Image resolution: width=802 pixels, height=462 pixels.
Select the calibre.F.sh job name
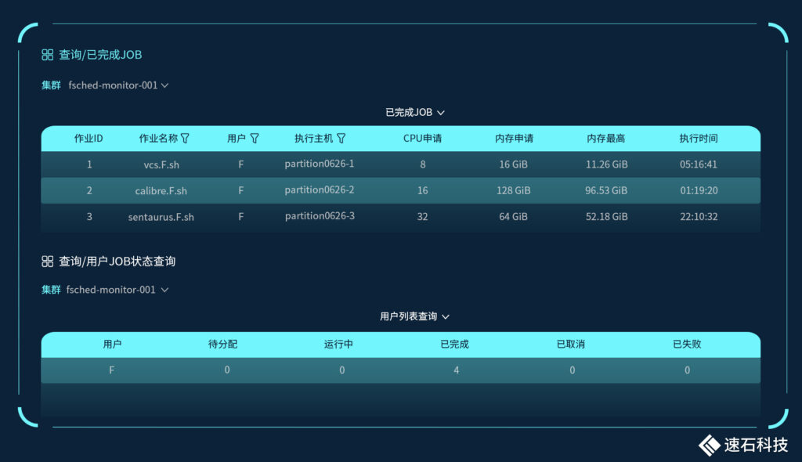(x=161, y=190)
